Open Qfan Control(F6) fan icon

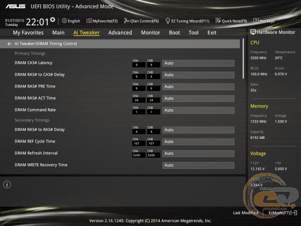[x=127, y=21]
